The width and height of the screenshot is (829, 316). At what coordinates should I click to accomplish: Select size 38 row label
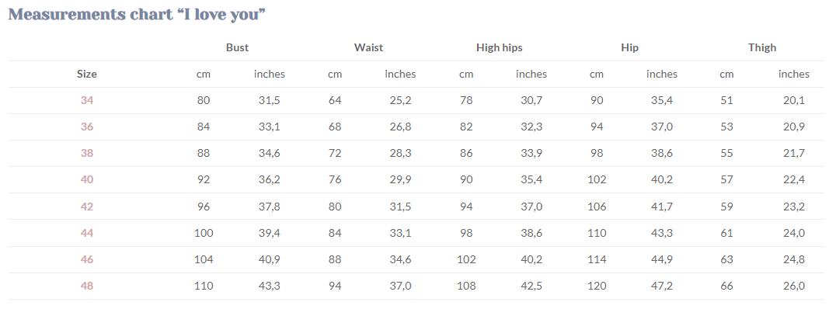[87, 153]
